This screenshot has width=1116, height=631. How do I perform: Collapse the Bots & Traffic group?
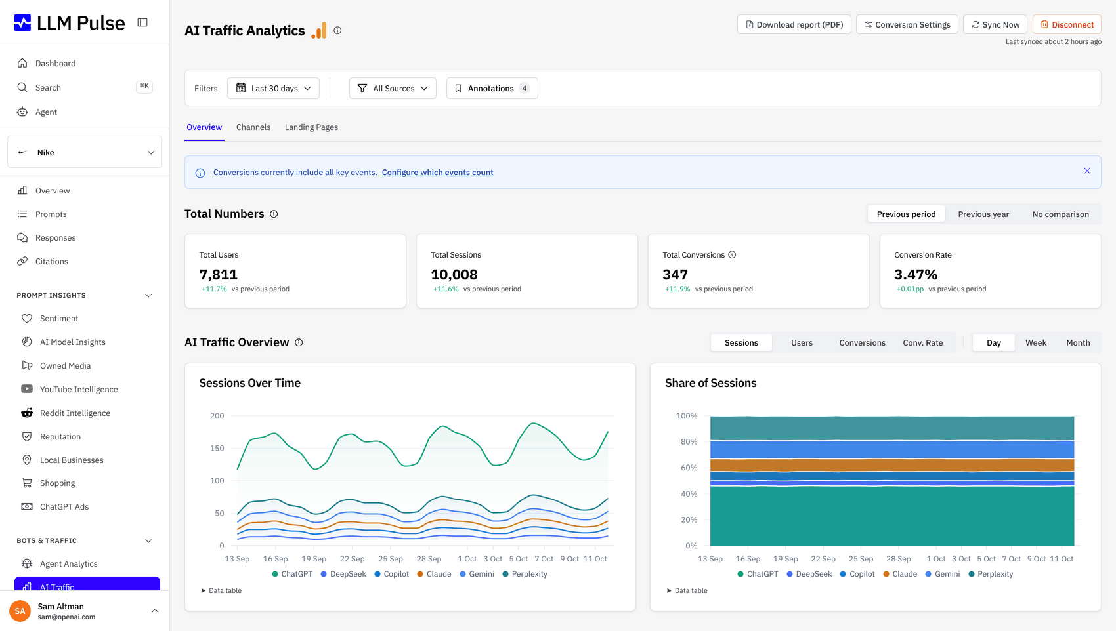(148, 540)
